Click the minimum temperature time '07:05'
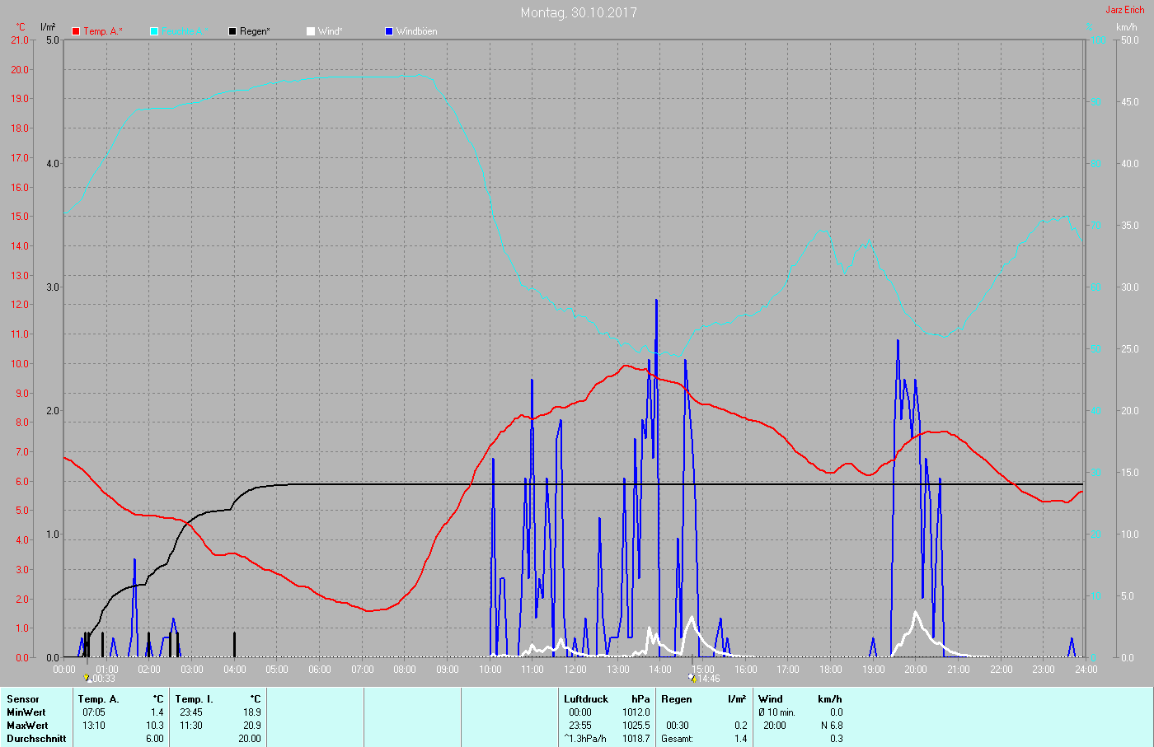 point(94,712)
